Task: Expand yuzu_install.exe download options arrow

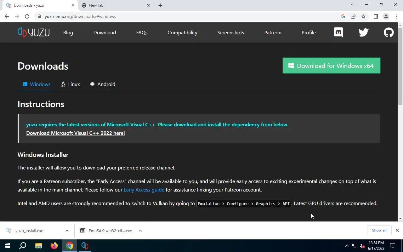Action: 67,231
